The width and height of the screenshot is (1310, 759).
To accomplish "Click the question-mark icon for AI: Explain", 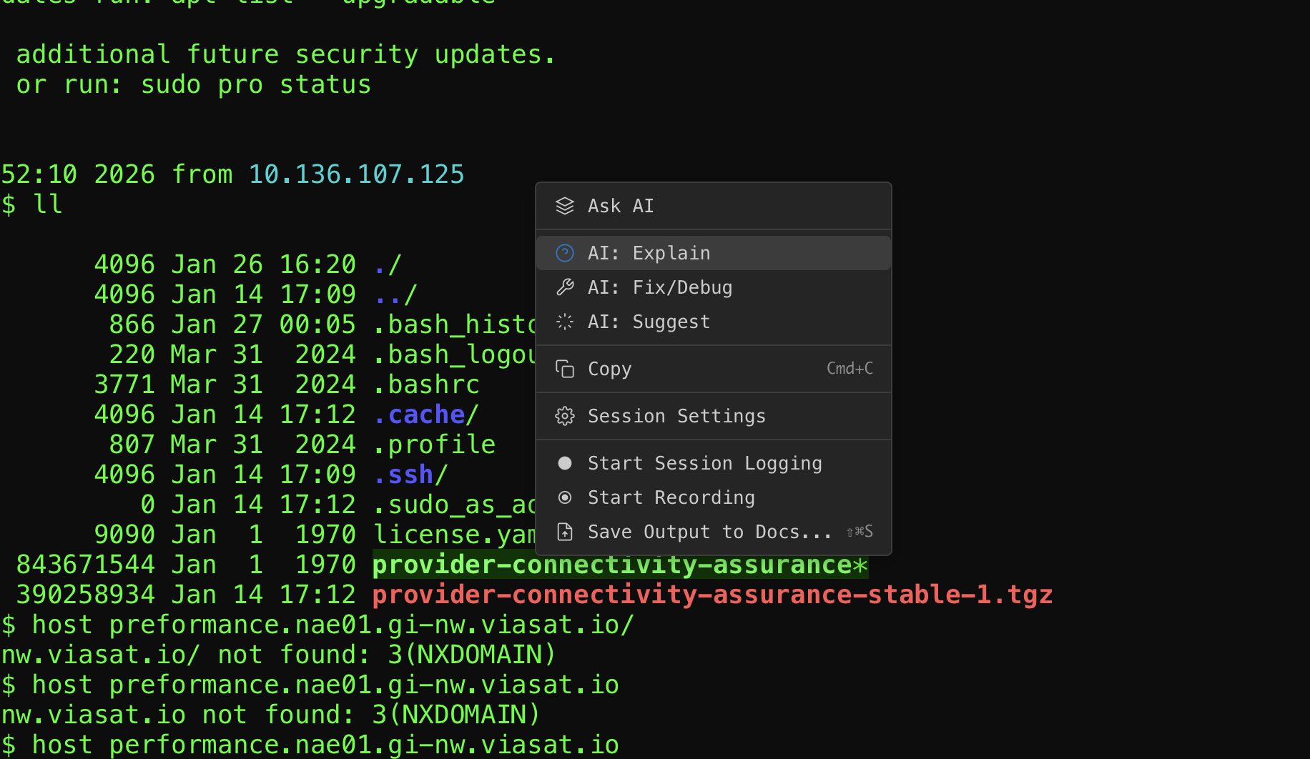I will (x=565, y=252).
